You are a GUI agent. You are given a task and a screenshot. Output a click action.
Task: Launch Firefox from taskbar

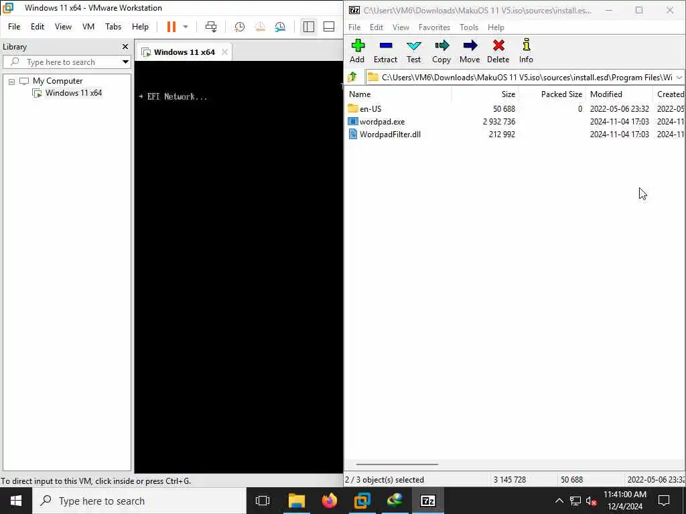[x=330, y=501]
